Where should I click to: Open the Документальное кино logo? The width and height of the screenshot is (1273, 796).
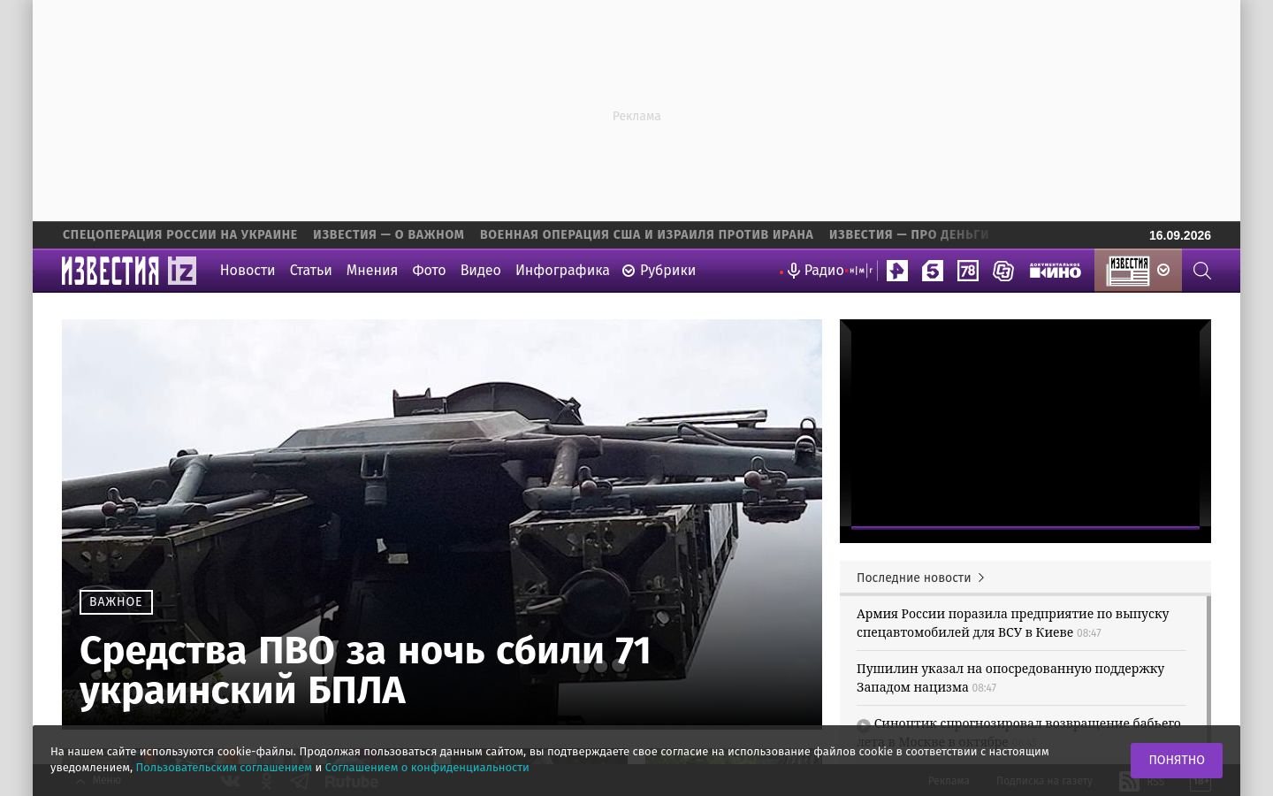1055,271
